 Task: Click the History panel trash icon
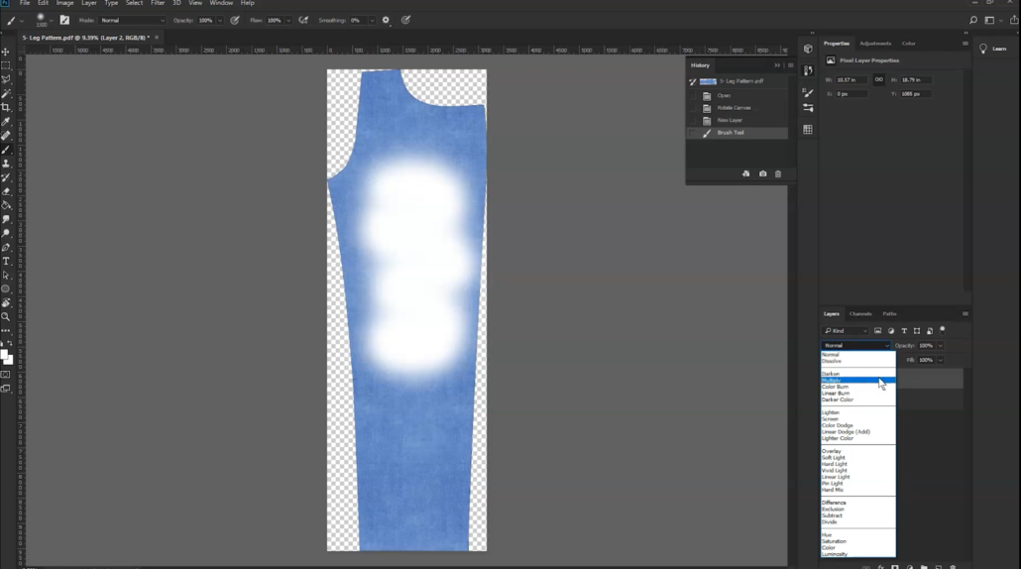pyautogui.click(x=778, y=174)
